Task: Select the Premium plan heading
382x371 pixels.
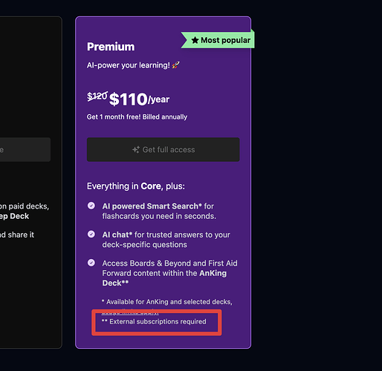Action: [x=111, y=47]
